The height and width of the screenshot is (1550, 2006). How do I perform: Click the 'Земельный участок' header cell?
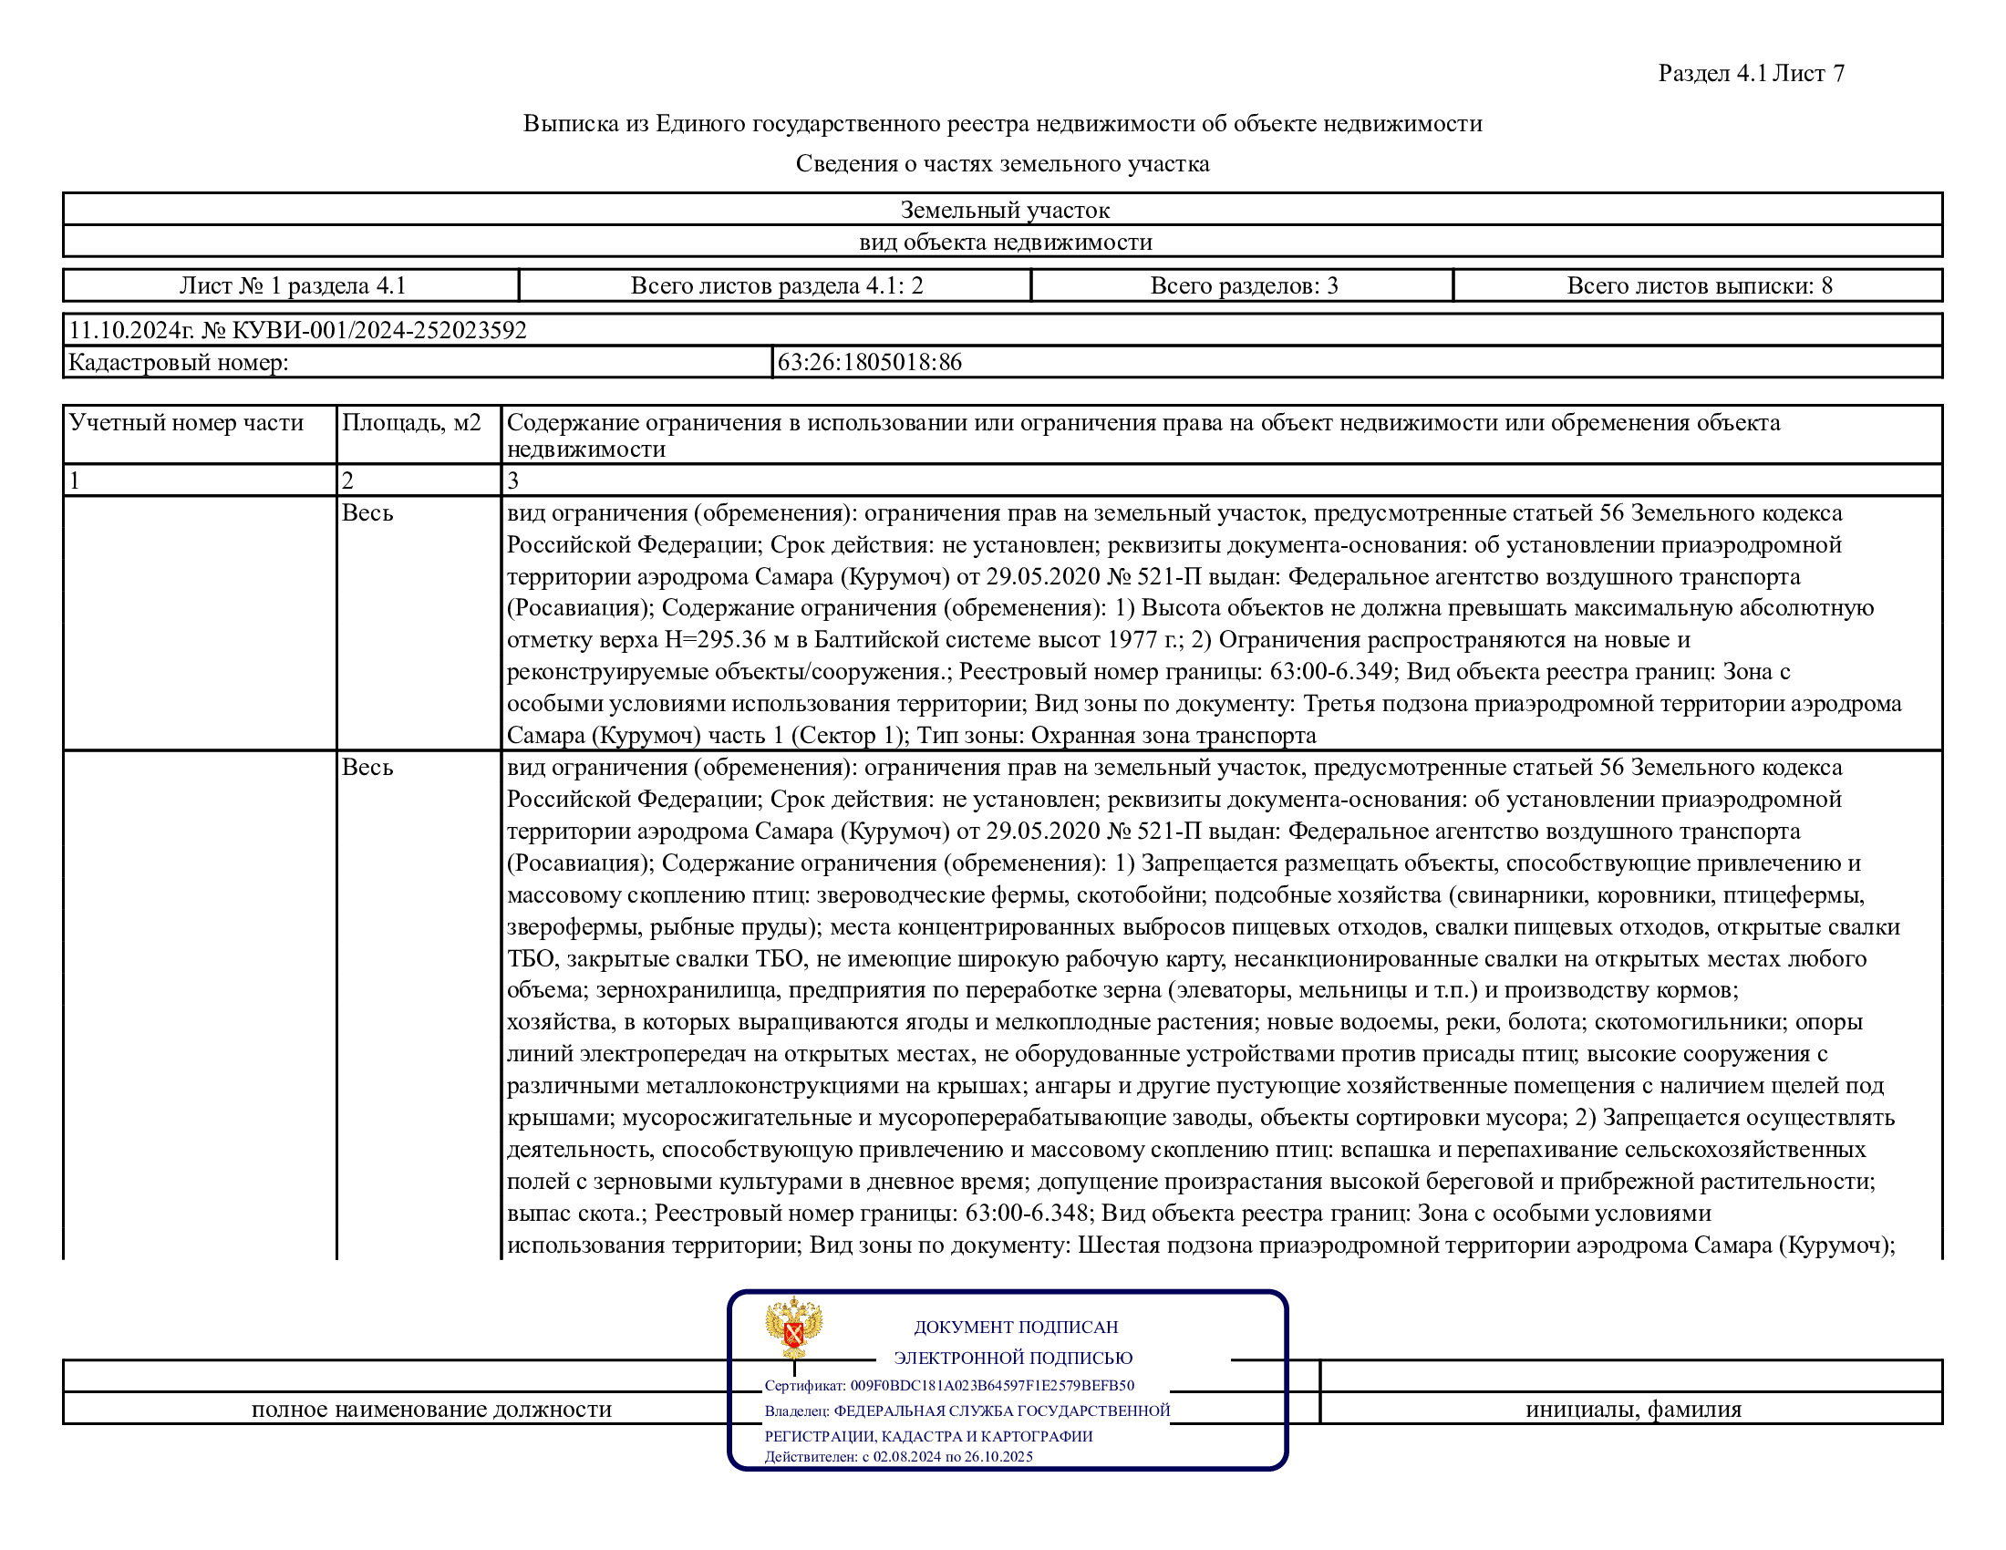click(x=1004, y=211)
